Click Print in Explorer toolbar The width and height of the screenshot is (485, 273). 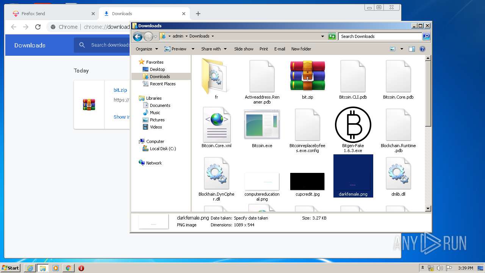(264, 49)
